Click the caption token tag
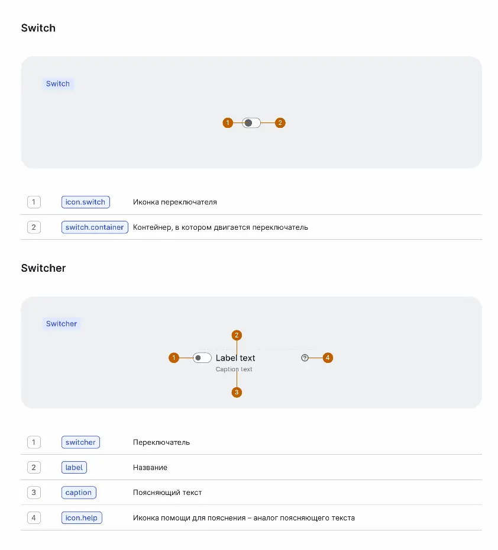This screenshot has height=550, width=498. click(79, 493)
